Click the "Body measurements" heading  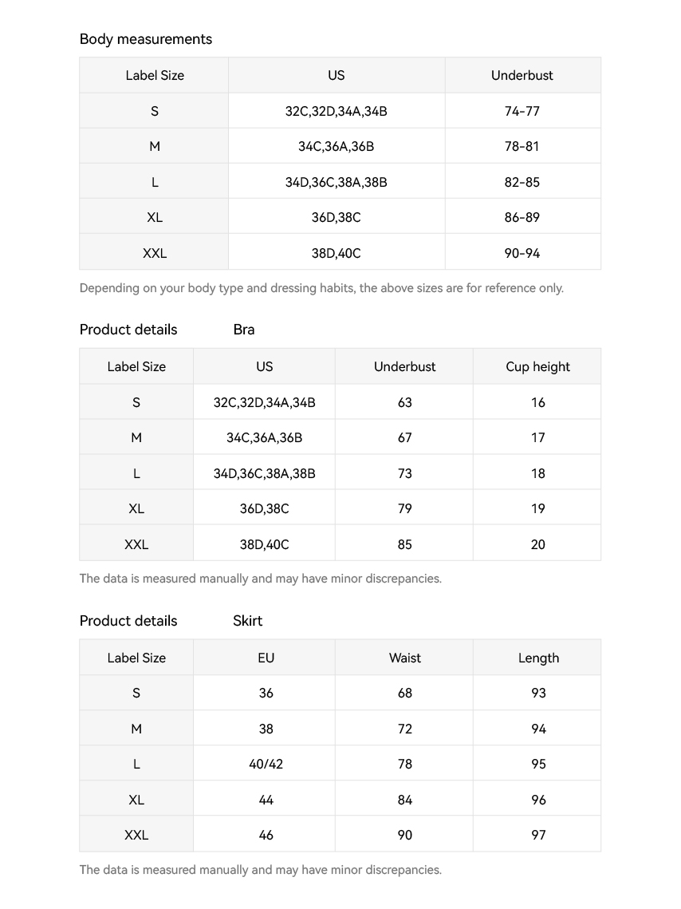(146, 39)
